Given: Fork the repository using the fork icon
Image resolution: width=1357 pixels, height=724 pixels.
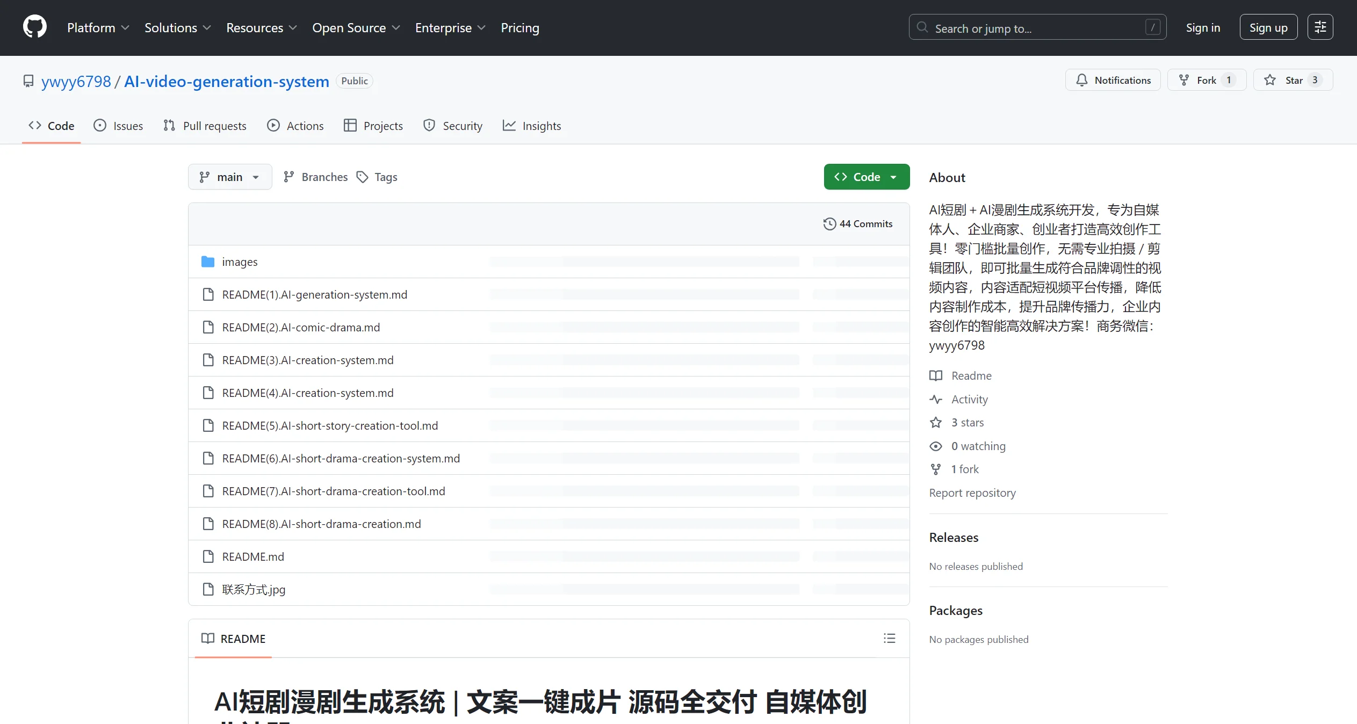Looking at the screenshot, I should pos(1184,80).
